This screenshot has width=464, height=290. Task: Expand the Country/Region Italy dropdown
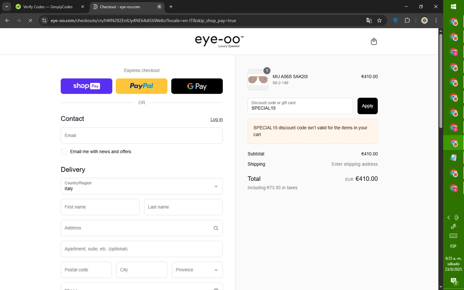(142, 186)
